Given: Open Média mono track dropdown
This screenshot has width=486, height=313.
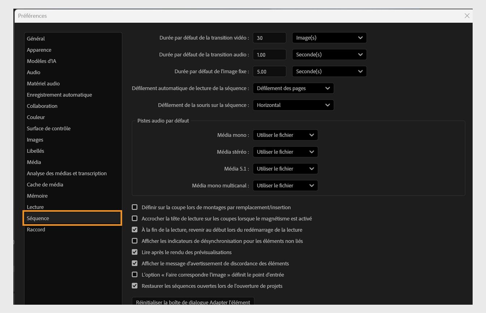Looking at the screenshot, I should click(x=285, y=135).
